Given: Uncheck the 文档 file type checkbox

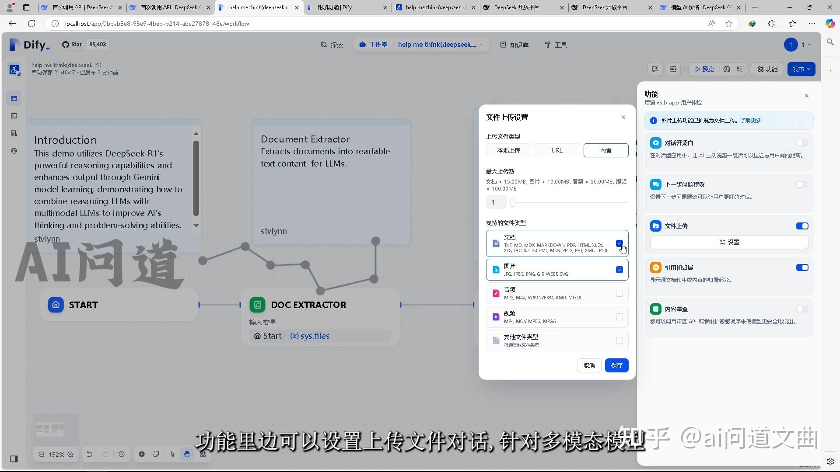Looking at the screenshot, I should click(619, 243).
